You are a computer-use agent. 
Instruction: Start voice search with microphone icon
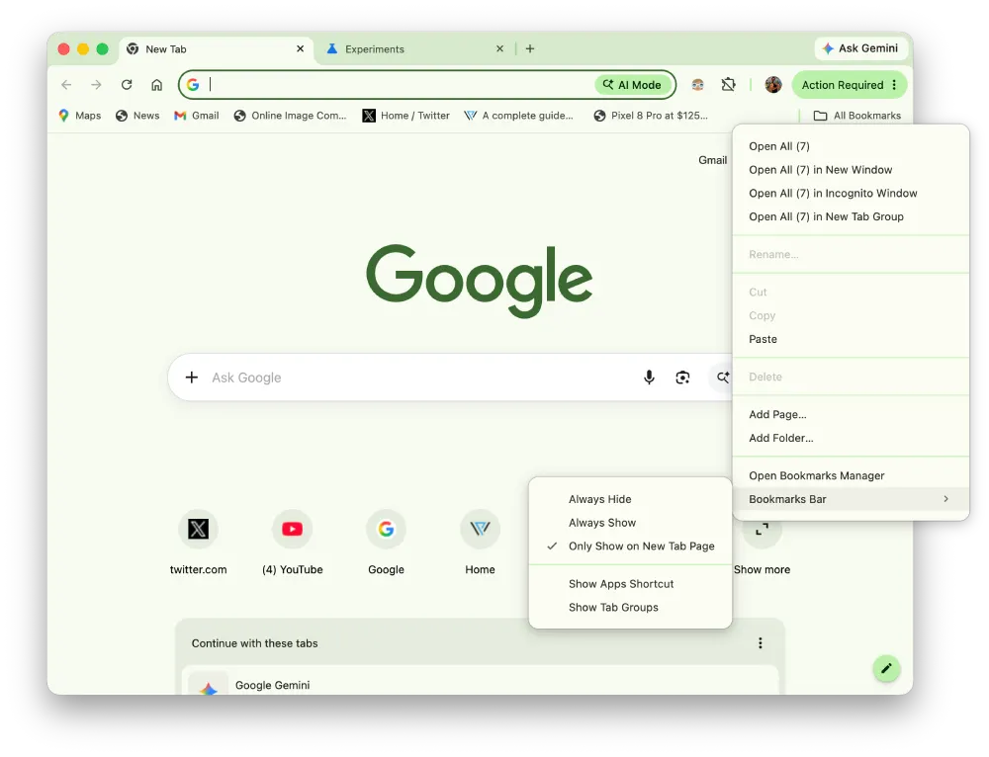649,377
